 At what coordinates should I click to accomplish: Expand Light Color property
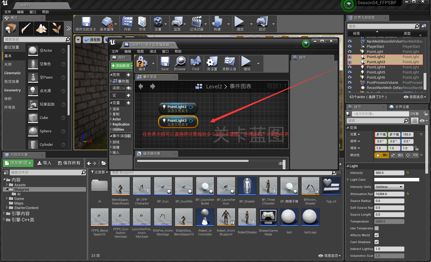tap(348, 180)
